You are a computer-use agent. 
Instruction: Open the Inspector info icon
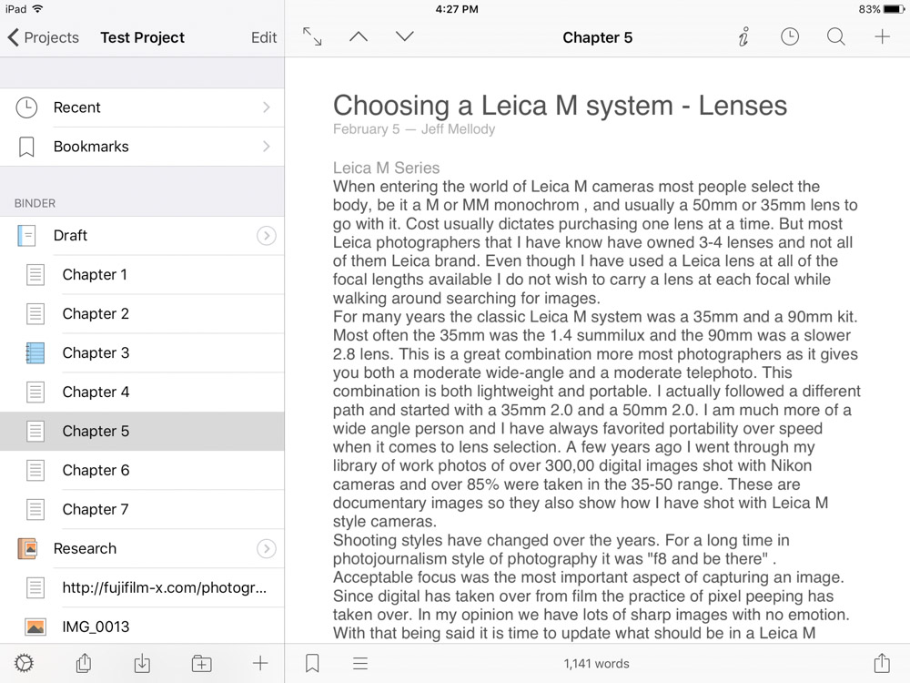[743, 36]
